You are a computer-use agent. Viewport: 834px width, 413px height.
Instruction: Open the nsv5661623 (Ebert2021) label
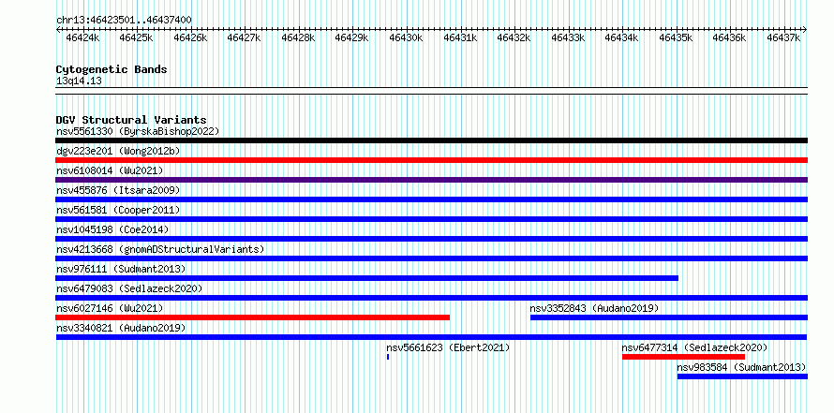(x=448, y=347)
